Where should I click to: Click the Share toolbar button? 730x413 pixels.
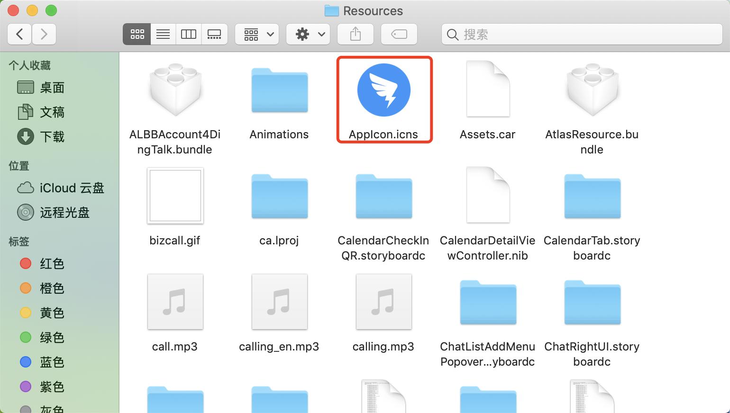356,34
